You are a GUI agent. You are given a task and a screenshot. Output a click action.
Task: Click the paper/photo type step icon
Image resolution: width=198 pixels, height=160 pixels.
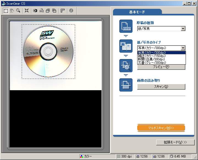point(126,46)
